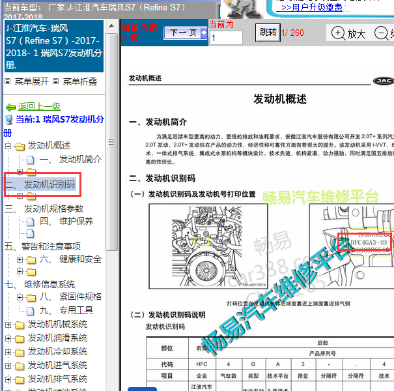Click 菜单折叠 to collapse menus
The height and width of the screenshot is (391, 394).
point(80,81)
